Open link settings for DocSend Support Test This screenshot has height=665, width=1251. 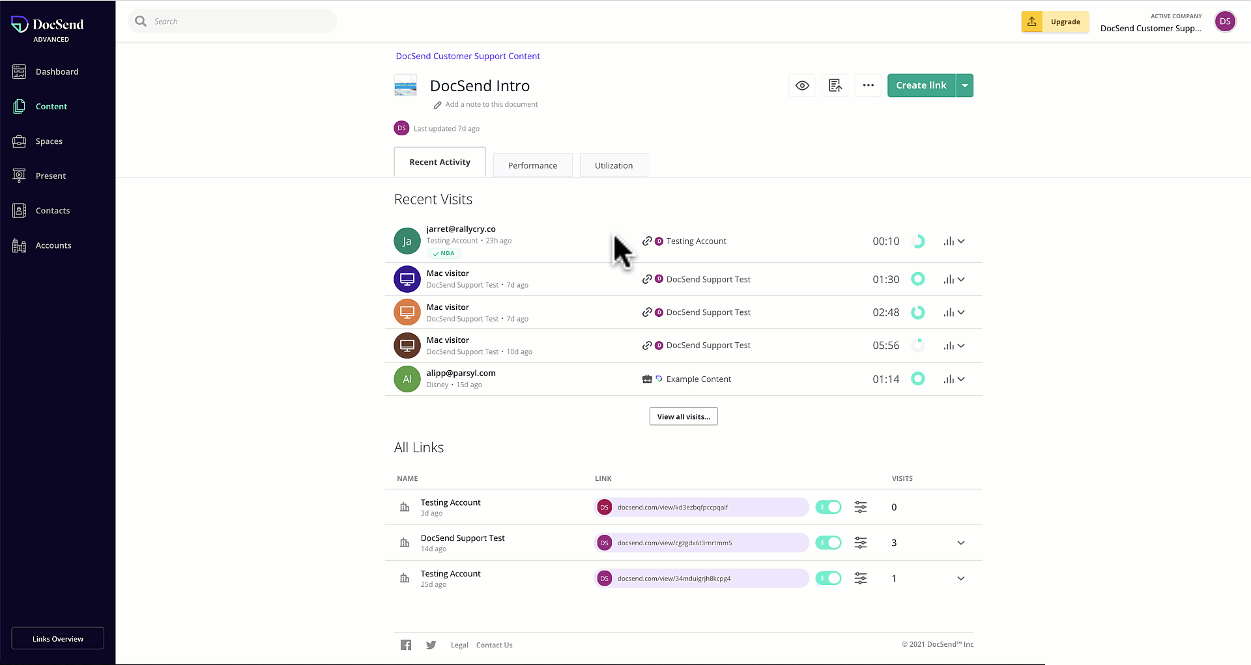(861, 543)
